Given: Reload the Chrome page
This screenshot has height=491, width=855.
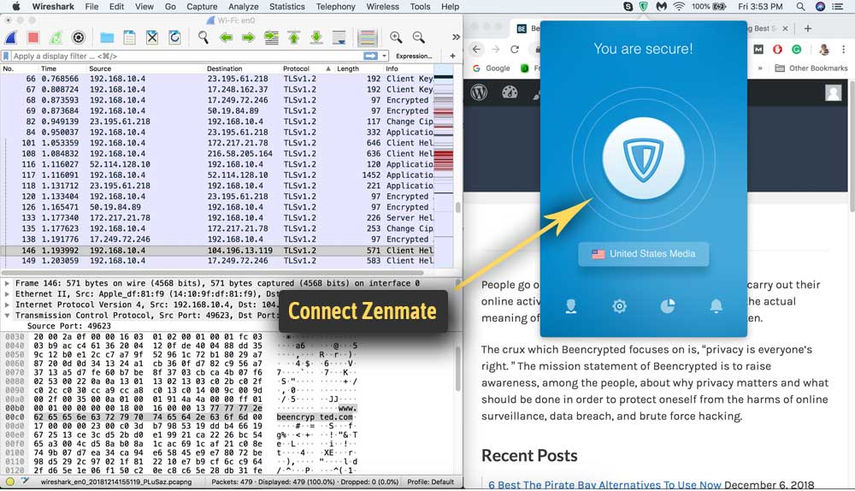Looking at the screenshot, I should point(515,49).
